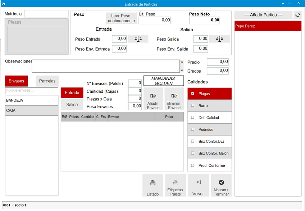The height and width of the screenshot is (211, 305).
Task: Tick the Prod. Conforme checkbox
Action: tap(192, 165)
